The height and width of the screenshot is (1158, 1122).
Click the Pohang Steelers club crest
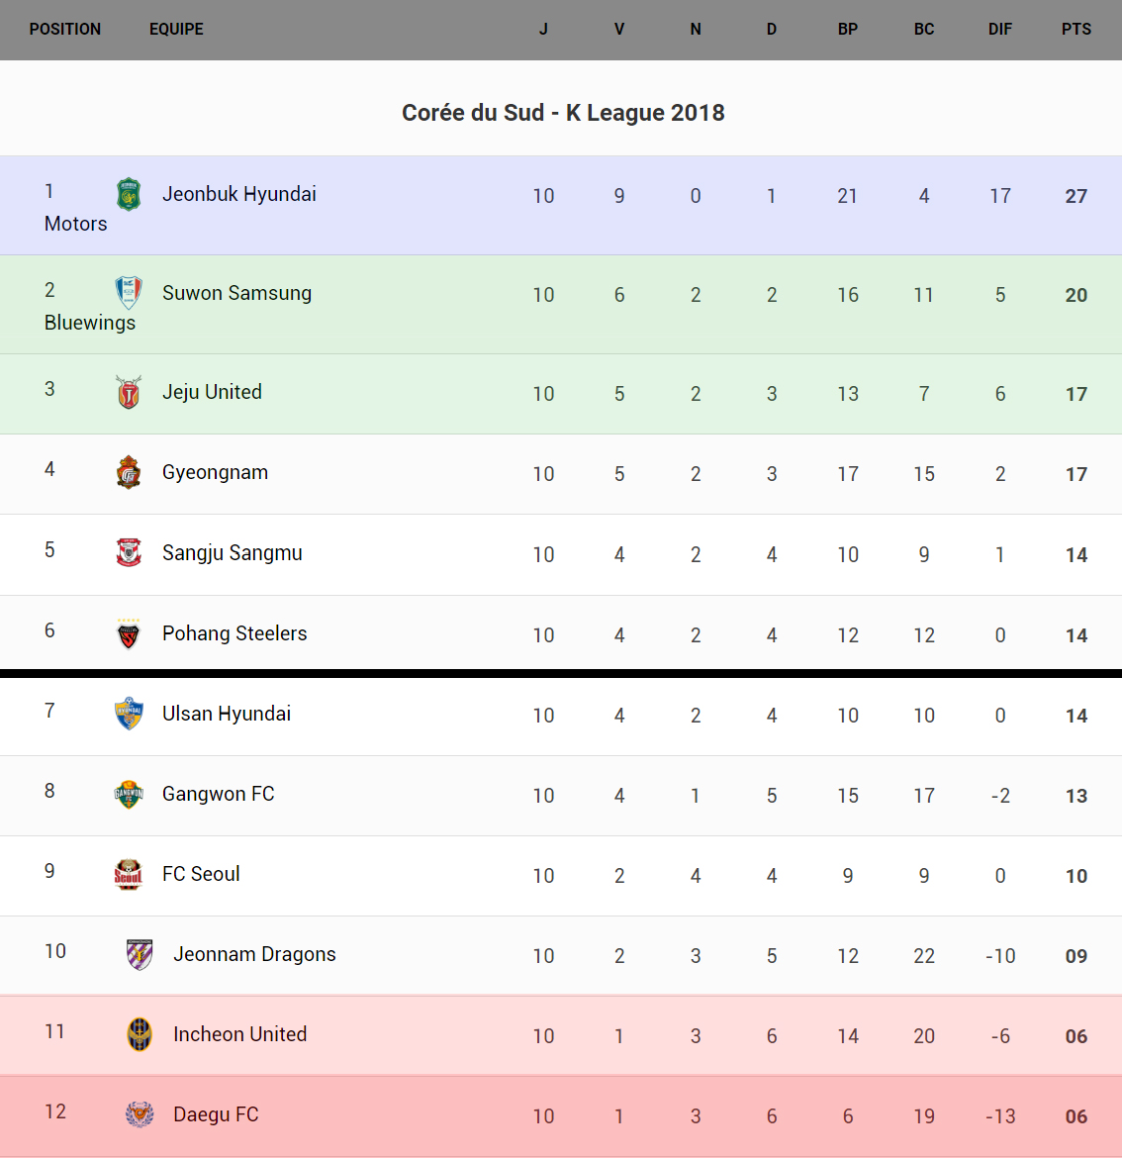(129, 633)
